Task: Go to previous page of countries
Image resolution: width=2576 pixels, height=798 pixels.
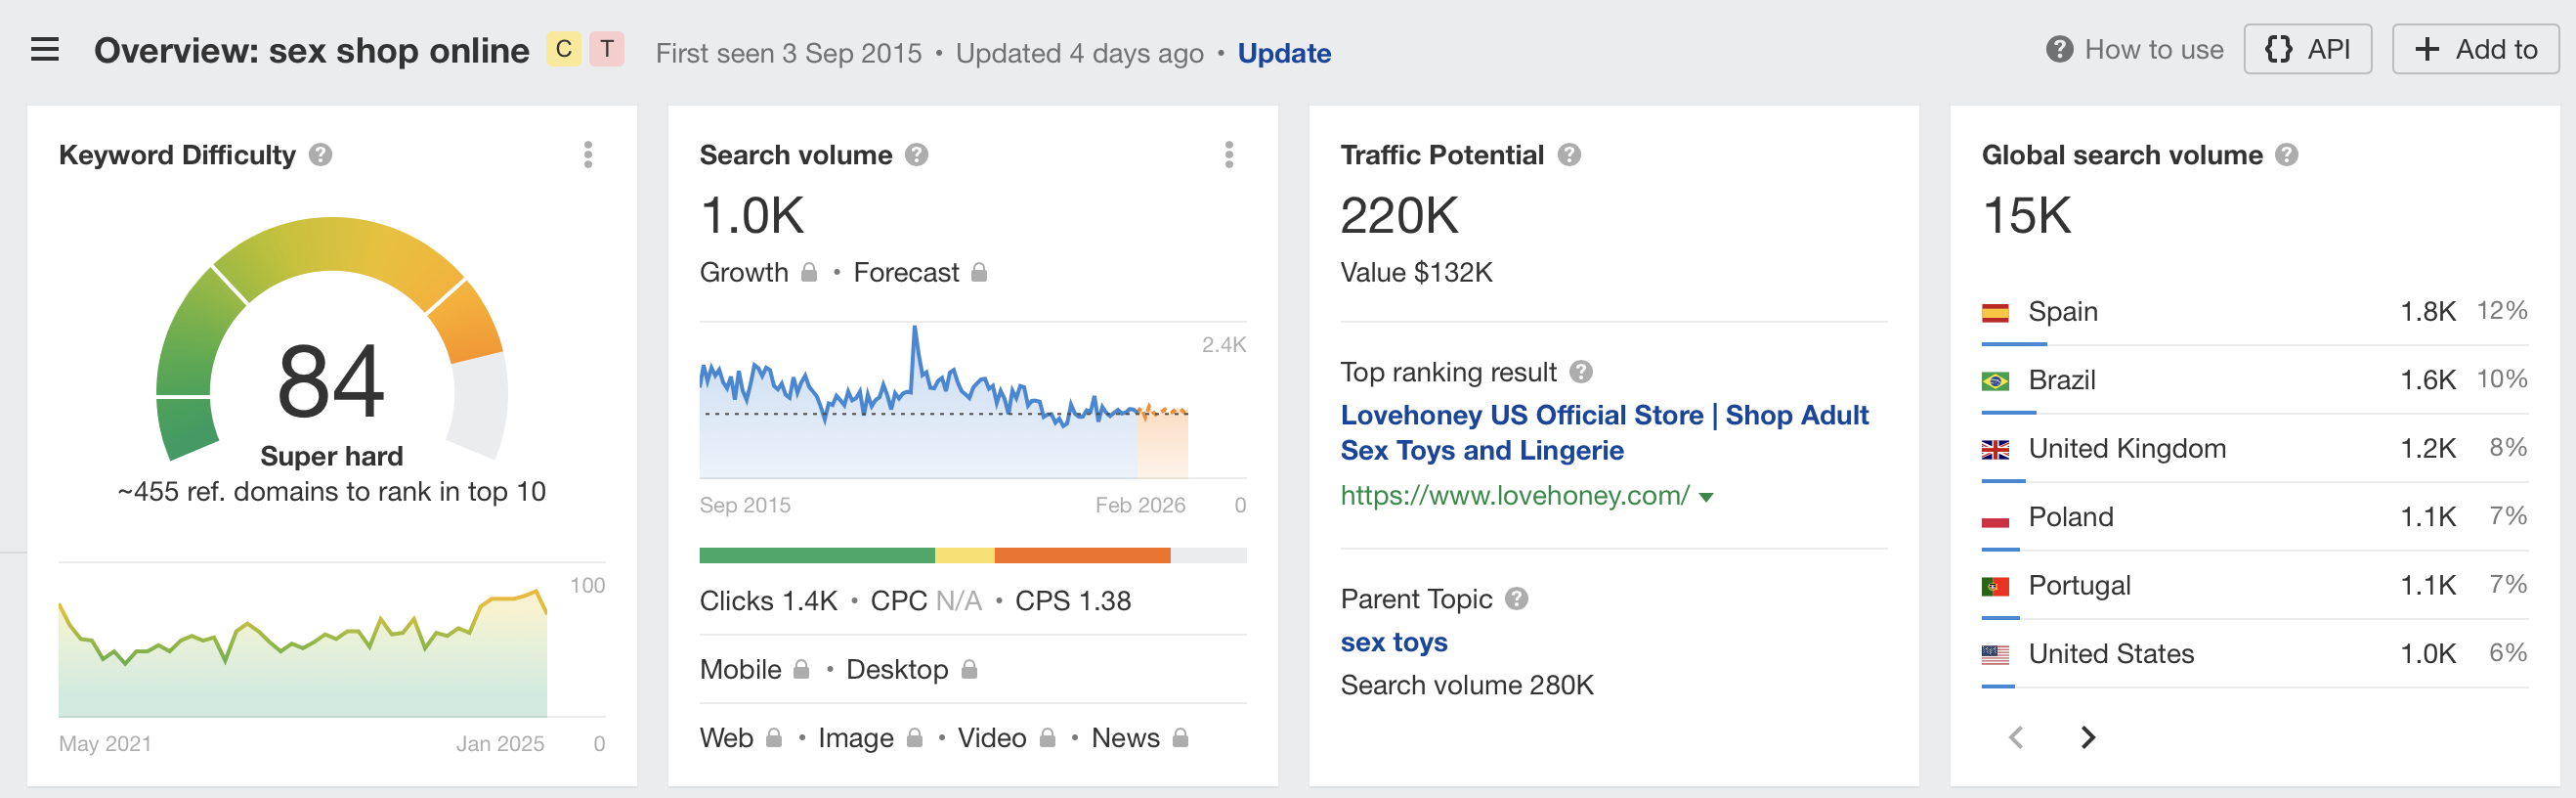Action: click(x=2016, y=738)
